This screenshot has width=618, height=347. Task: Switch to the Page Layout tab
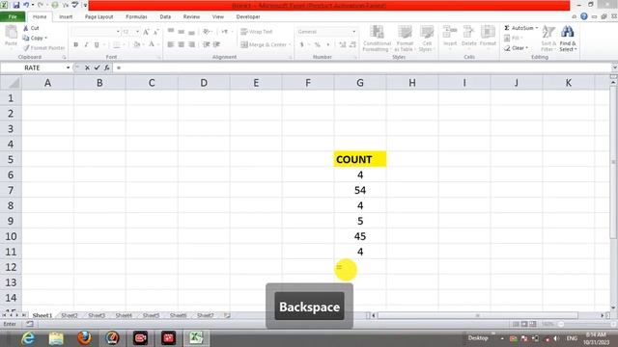point(98,17)
